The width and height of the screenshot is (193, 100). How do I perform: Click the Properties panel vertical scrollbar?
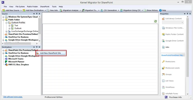[x=187, y=47]
